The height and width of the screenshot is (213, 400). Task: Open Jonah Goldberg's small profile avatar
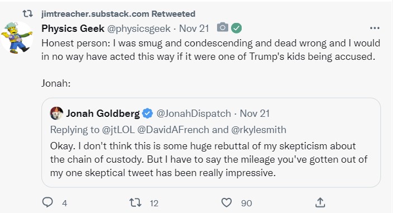(57, 113)
